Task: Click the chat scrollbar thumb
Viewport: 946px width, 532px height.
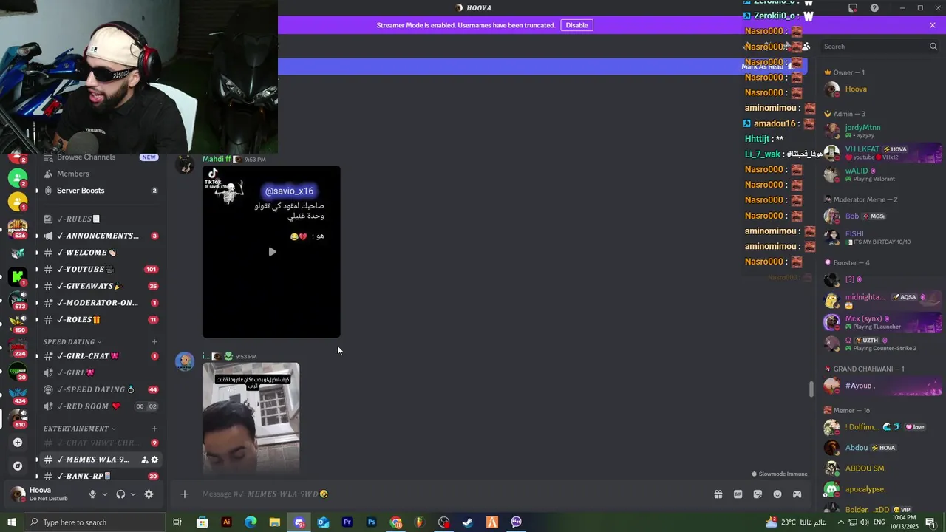Action: (811, 389)
